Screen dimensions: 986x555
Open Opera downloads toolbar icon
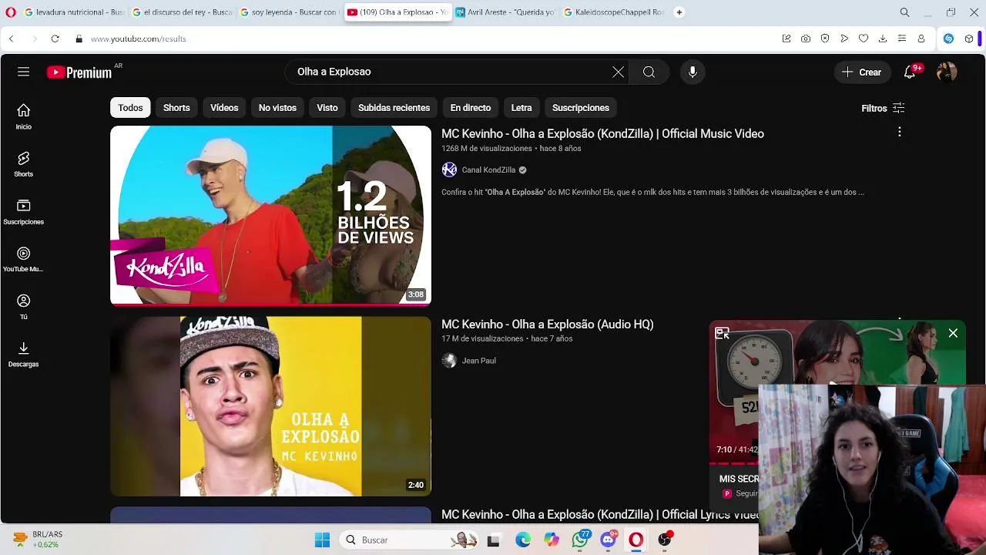coord(883,39)
